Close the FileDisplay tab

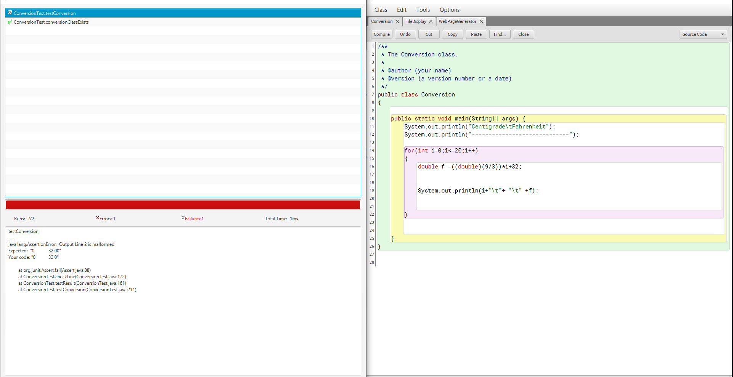tap(431, 21)
